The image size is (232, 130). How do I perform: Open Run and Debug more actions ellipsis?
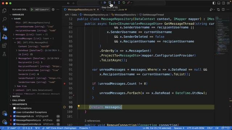click(58, 10)
